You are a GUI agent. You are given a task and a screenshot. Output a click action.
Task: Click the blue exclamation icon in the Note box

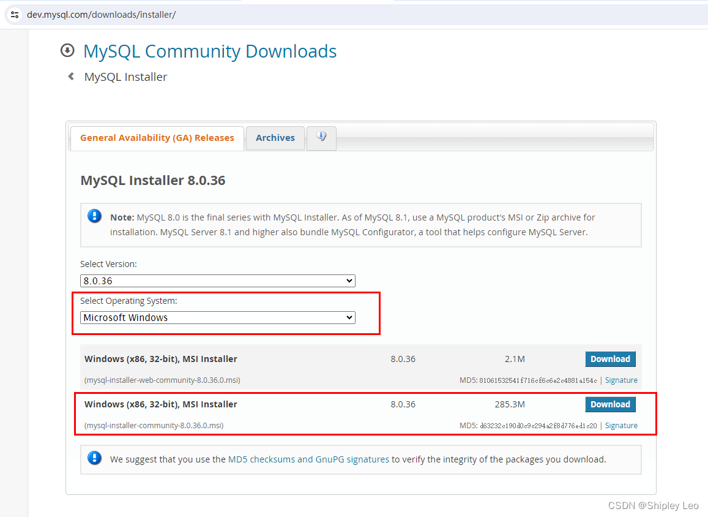click(94, 216)
